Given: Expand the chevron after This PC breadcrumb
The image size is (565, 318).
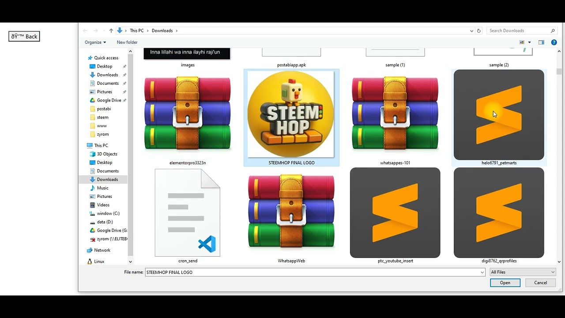Looking at the screenshot, I should 147,30.
